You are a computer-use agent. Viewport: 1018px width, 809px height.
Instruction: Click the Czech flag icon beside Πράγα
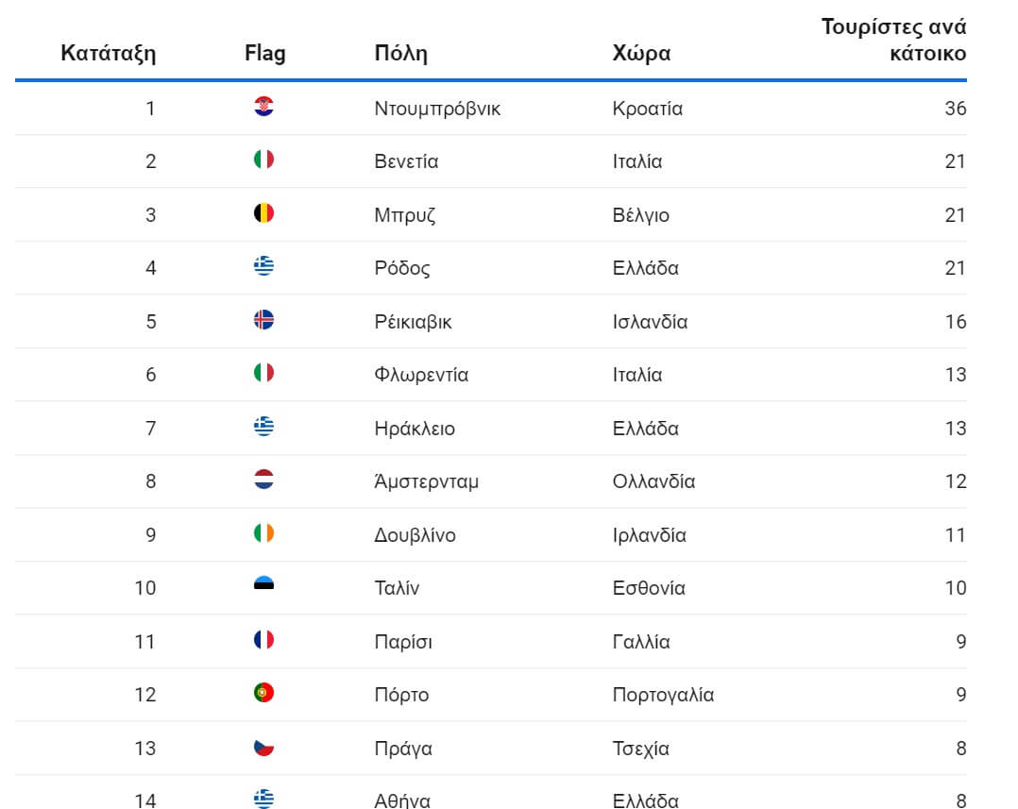[264, 747]
